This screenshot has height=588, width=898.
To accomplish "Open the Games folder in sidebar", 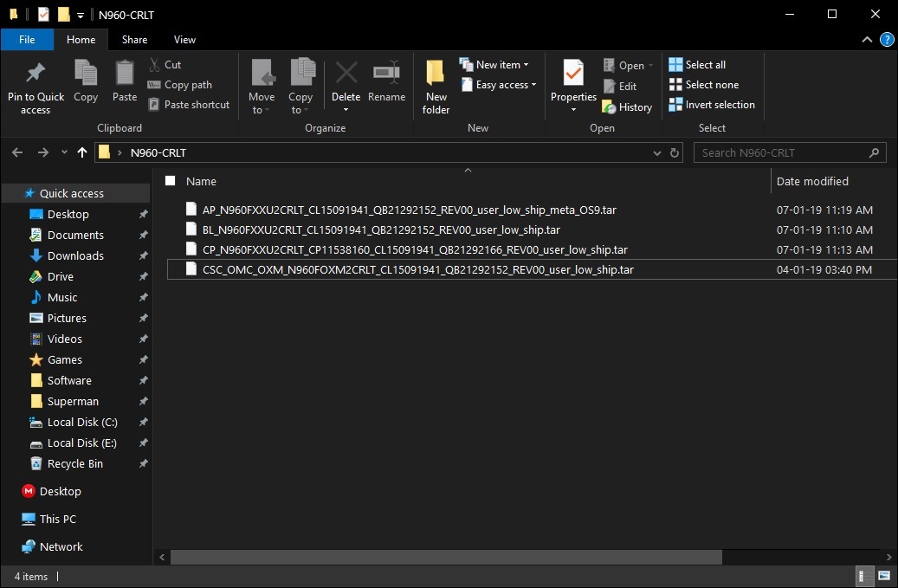I will (x=65, y=359).
